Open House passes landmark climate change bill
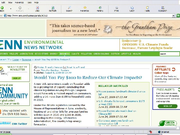 point(122,93)
